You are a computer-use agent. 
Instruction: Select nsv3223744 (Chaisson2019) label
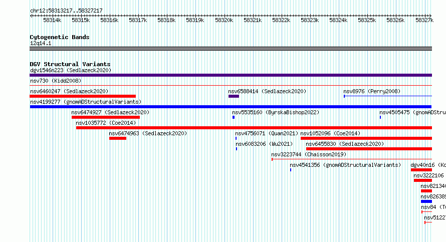pos(309,154)
